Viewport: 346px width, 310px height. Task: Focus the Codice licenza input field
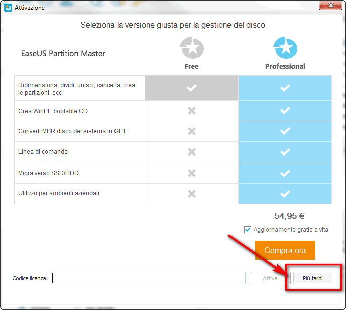pyautogui.click(x=148, y=278)
